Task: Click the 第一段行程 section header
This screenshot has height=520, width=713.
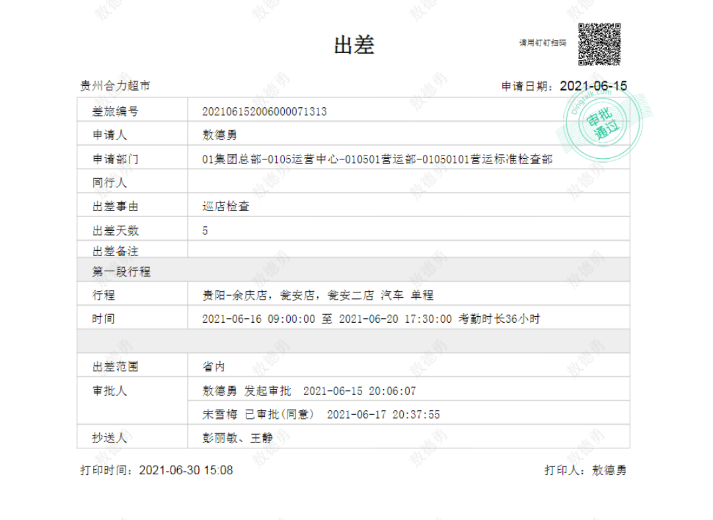Action: tap(122, 271)
